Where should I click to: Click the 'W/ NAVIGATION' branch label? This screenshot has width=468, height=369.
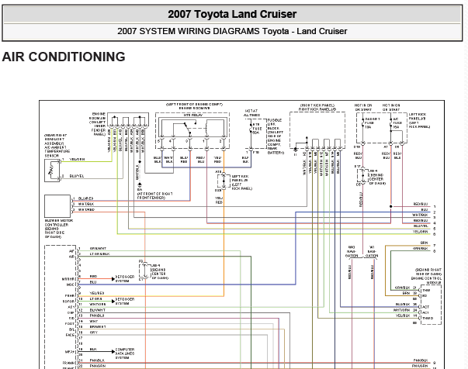(372, 252)
